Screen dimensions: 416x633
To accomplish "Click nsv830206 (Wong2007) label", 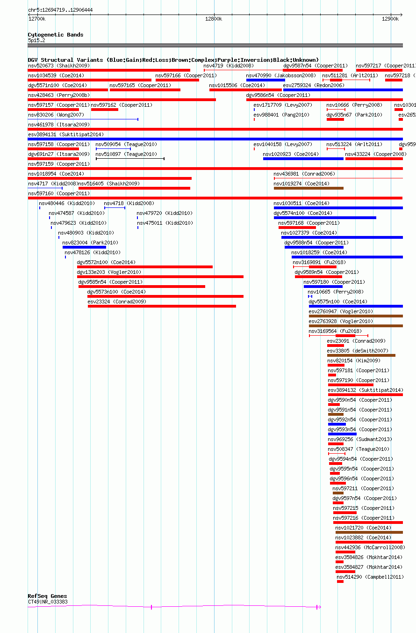I will (x=56, y=115).
